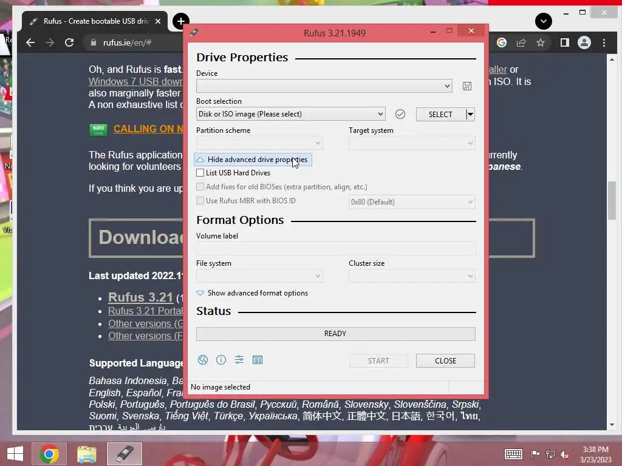Open touch keyboard in system tray
This screenshot has height=466, width=622.
click(513, 454)
